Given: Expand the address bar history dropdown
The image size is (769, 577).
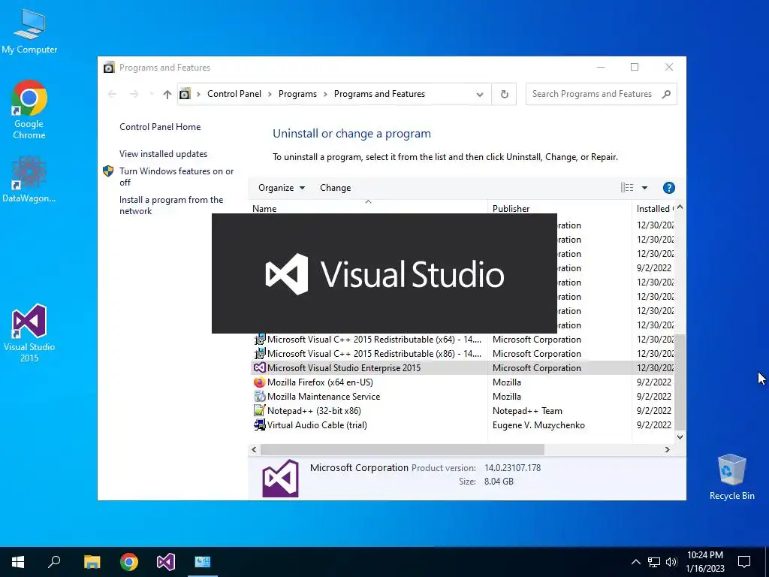Looking at the screenshot, I should point(480,94).
